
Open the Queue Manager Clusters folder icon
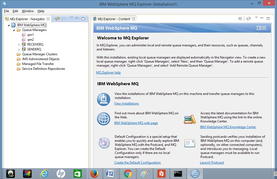[x=18, y=54]
